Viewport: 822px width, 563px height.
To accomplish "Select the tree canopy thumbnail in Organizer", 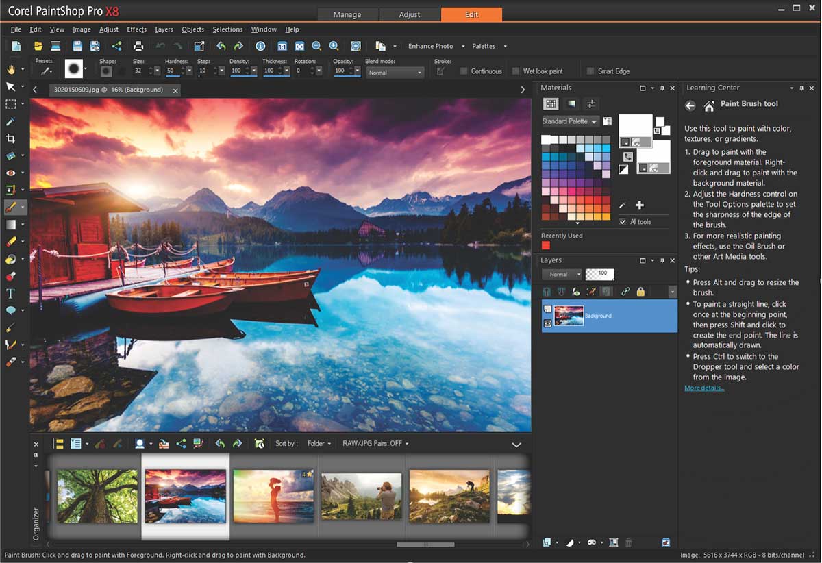I will pos(97,496).
